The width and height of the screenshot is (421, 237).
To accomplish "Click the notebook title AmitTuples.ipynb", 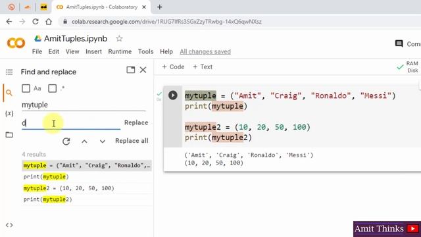I will coord(76,39).
